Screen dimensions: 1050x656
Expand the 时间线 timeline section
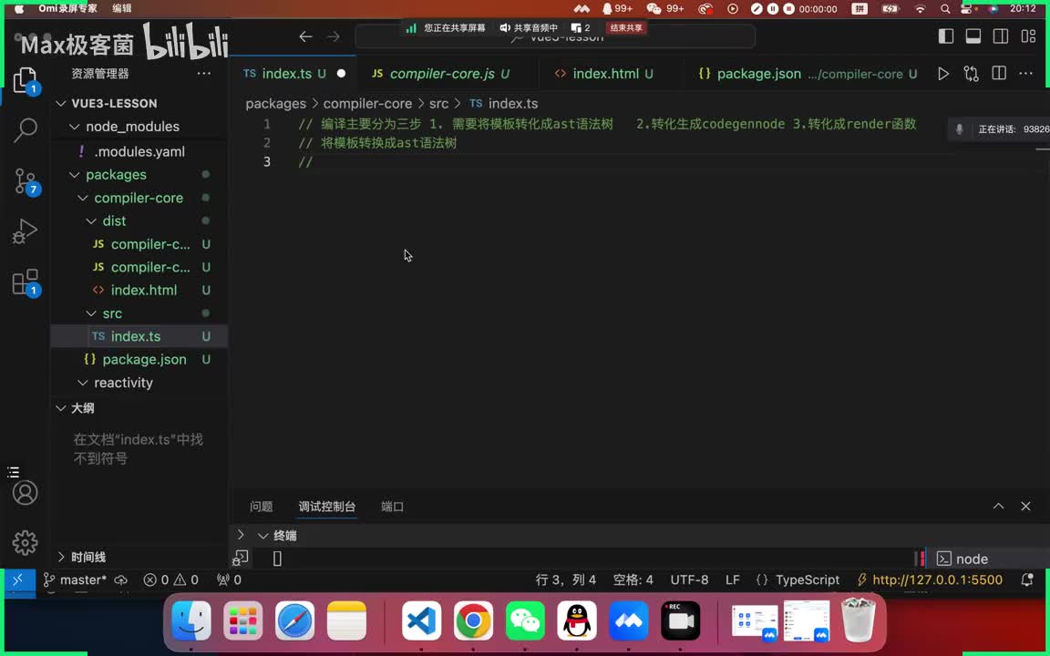pos(139,557)
